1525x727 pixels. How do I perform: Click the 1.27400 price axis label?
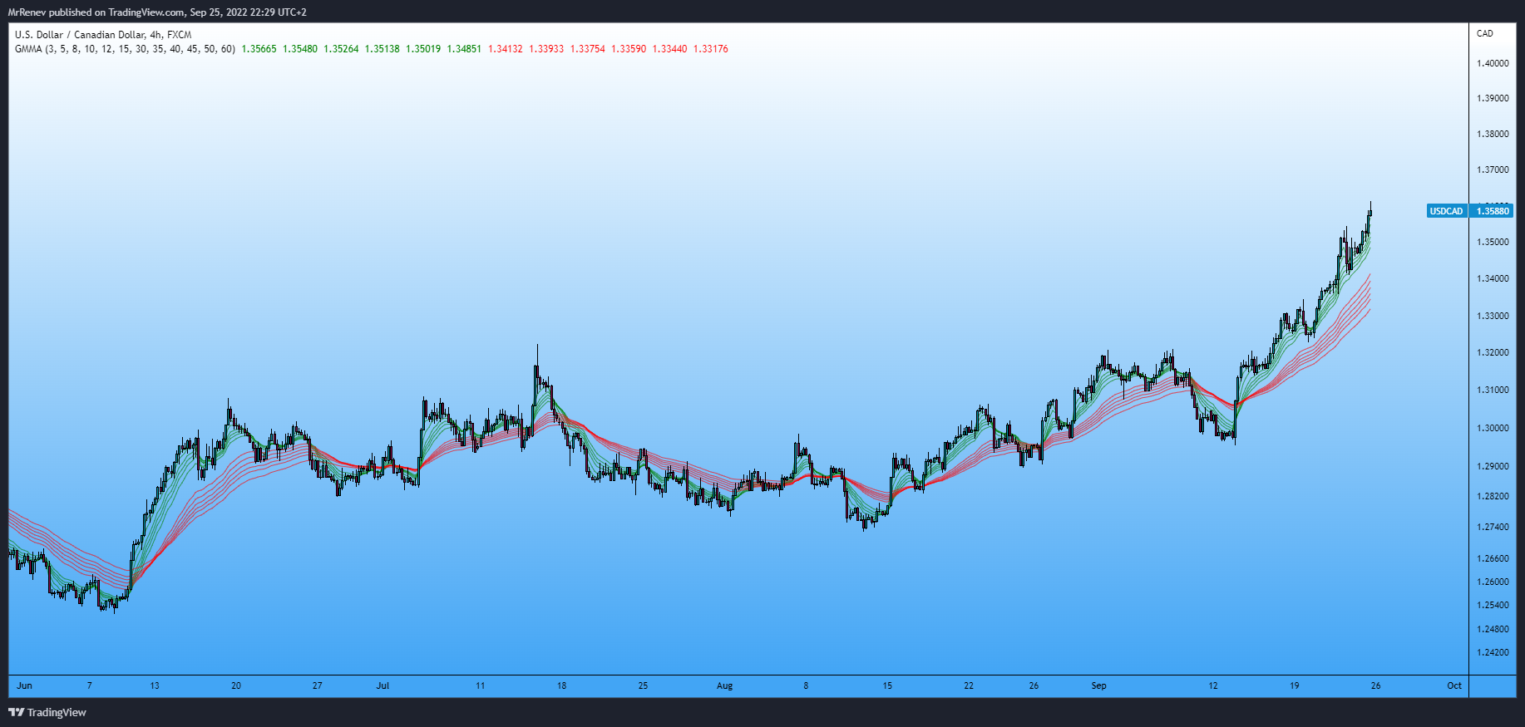pos(1493,527)
